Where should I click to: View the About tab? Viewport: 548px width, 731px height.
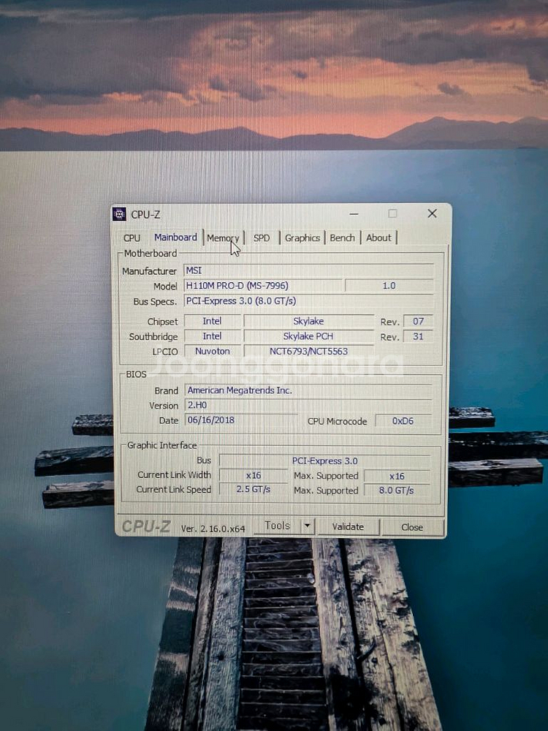(x=378, y=238)
